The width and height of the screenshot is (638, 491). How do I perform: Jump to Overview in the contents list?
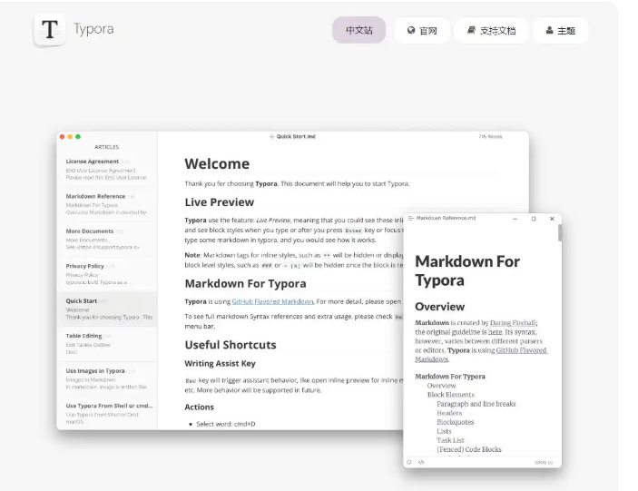click(441, 386)
